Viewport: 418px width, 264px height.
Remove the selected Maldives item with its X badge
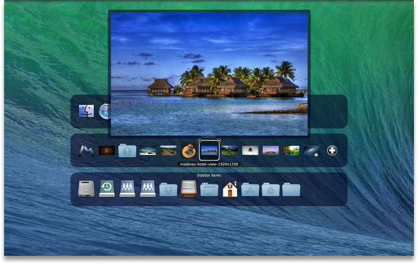(x=200, y=141)
